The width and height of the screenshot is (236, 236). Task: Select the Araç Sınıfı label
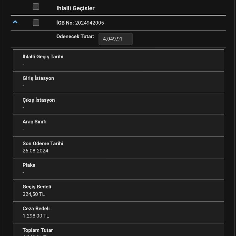pos(34,122)
